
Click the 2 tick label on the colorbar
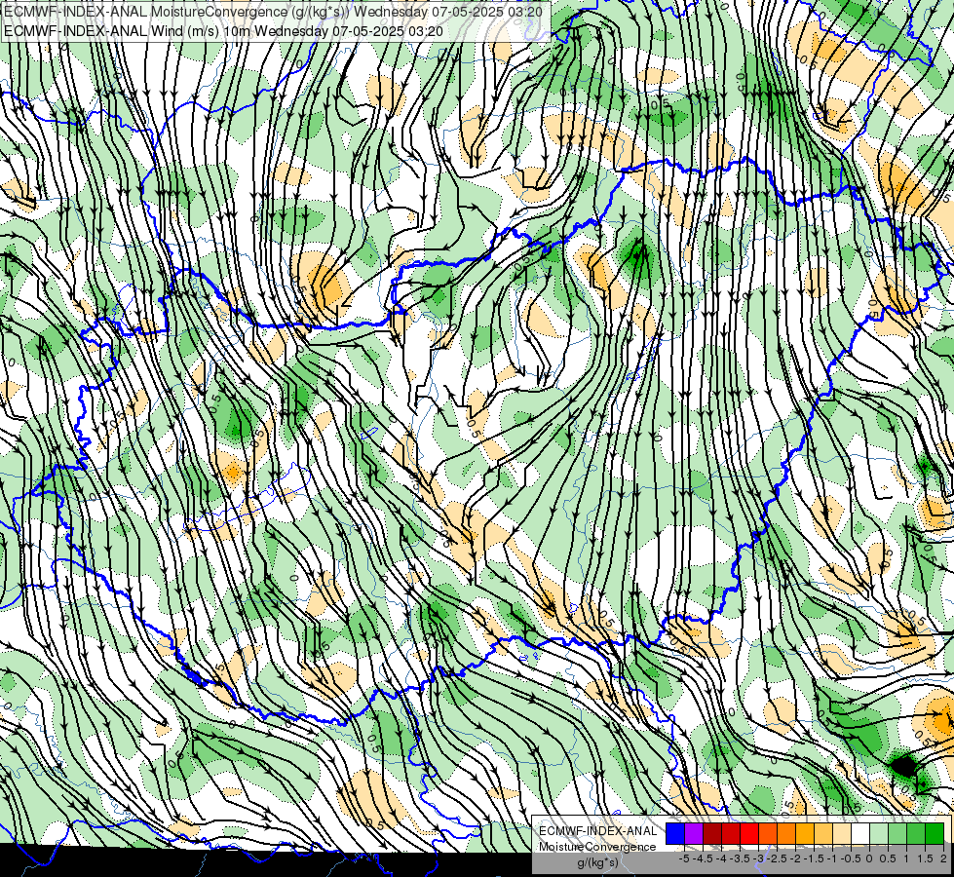click(x=943, y=858)
